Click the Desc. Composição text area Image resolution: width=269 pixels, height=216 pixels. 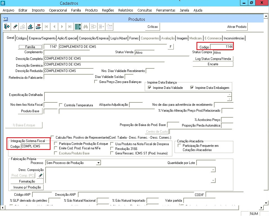tap(128, 175)
